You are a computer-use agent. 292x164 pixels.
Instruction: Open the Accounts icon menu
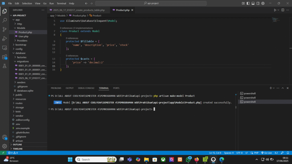[x=5, y=137]
